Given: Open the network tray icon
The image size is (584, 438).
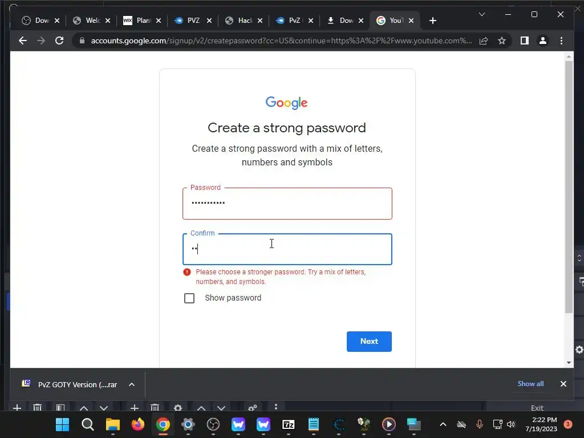Looking at the screenshot, I should coord(497,424).
